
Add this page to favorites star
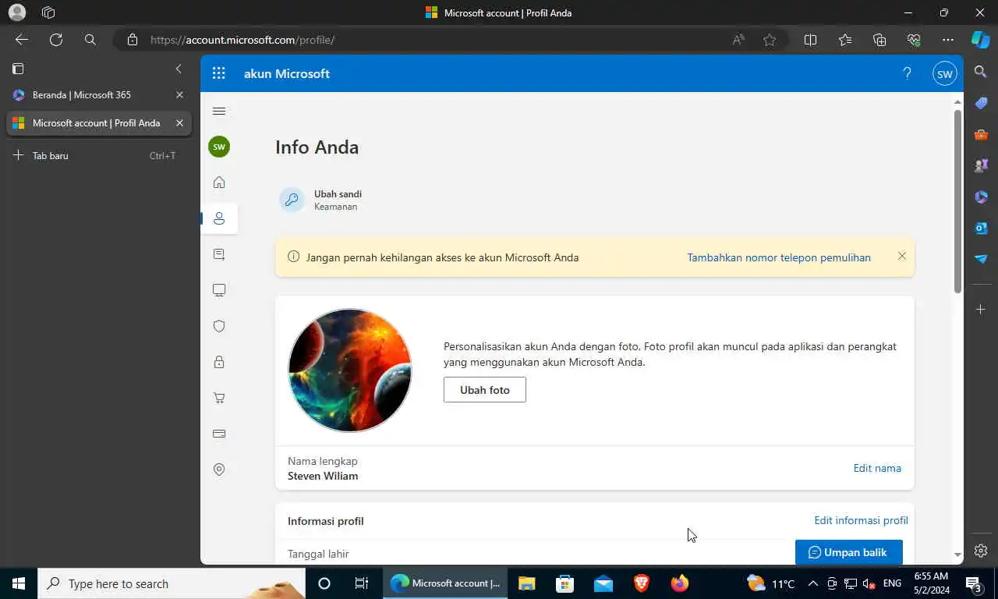pyautogui.click(x=770, y=40)
